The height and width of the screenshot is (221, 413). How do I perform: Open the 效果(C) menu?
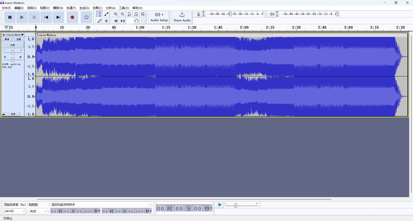pyautogui.click(x=97, y=8)
